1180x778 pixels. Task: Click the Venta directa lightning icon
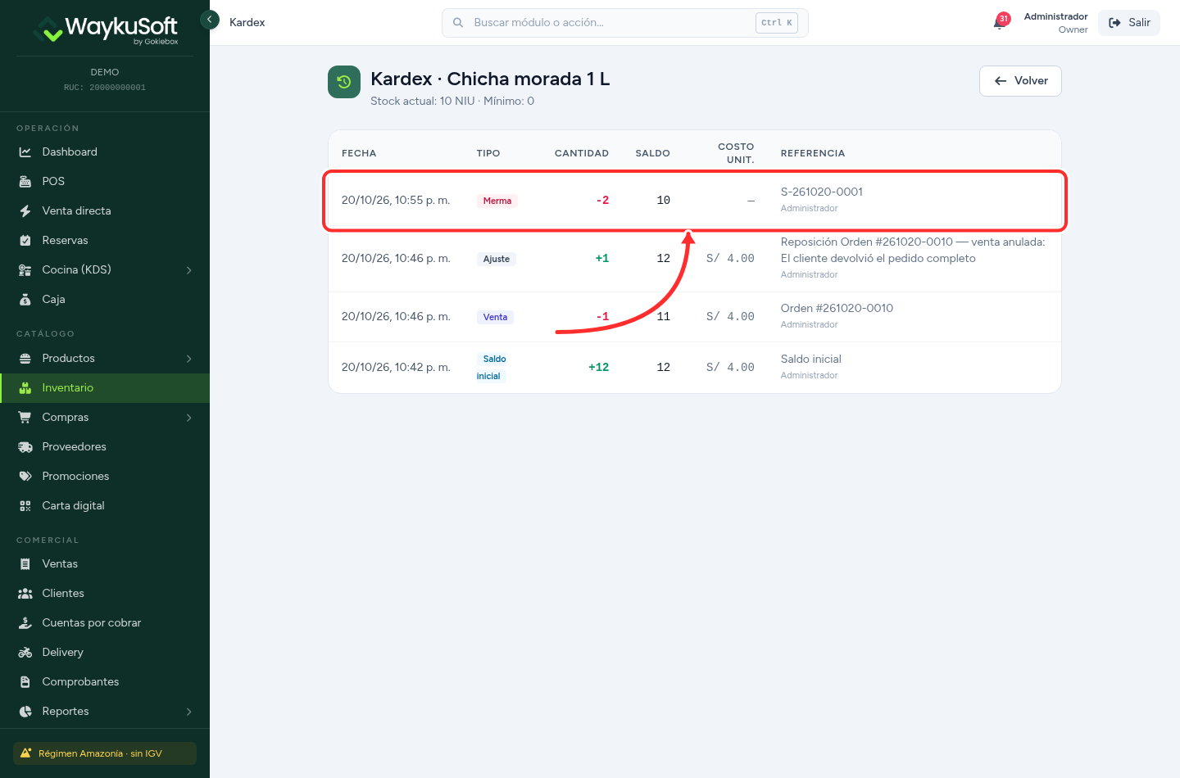pos(25,211)
